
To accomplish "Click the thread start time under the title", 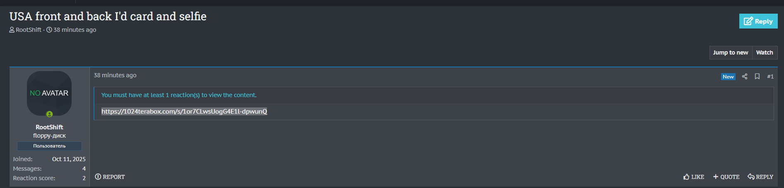I will coord(75,30).
